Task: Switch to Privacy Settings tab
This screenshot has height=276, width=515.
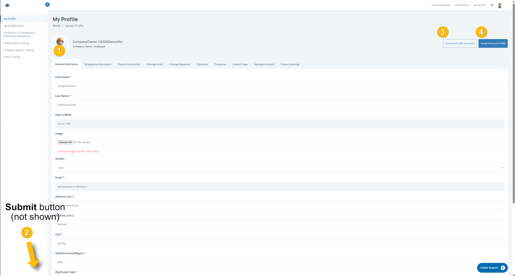Action: 290,64
